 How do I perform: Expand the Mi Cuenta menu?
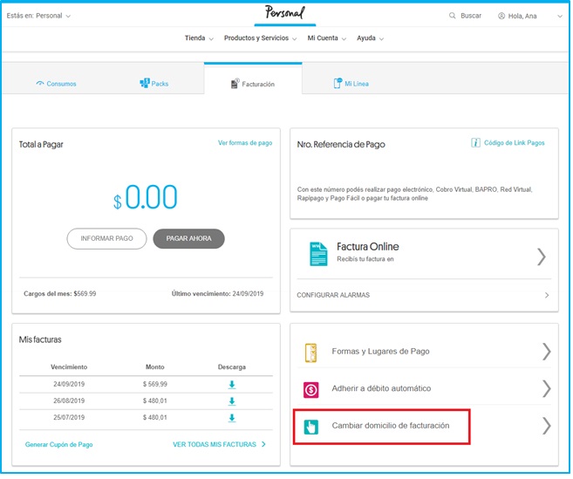point(328,38)
